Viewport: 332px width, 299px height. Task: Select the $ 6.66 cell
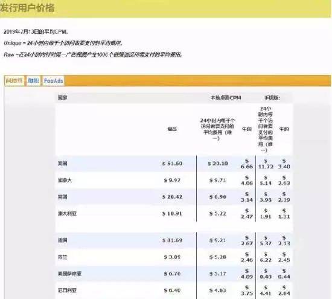(247, 164)
